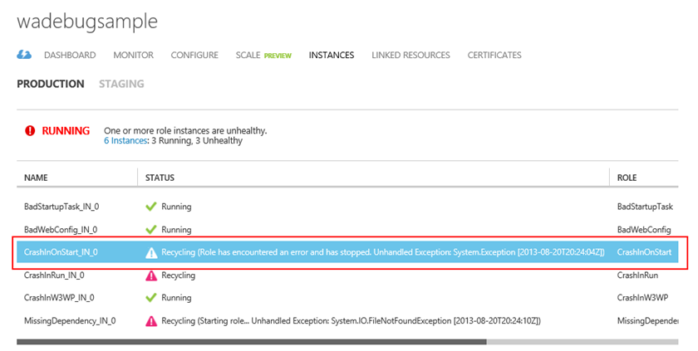
Task: Click the red warning icon for MissingDependency_IN_0
Action: tap(150, 320)
